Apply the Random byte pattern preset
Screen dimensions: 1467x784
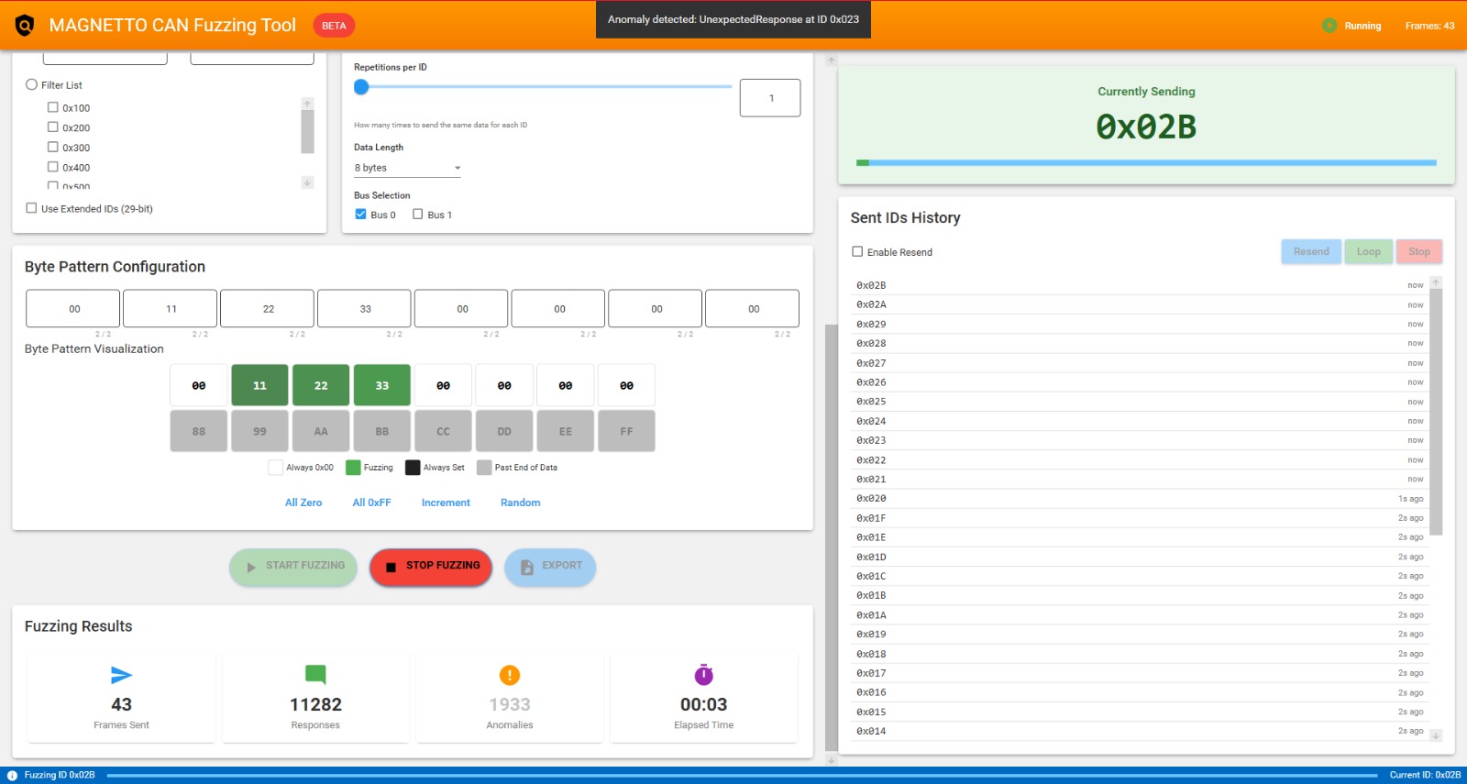520,502
